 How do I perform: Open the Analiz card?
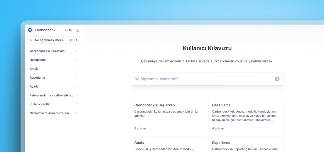[168, 144]
